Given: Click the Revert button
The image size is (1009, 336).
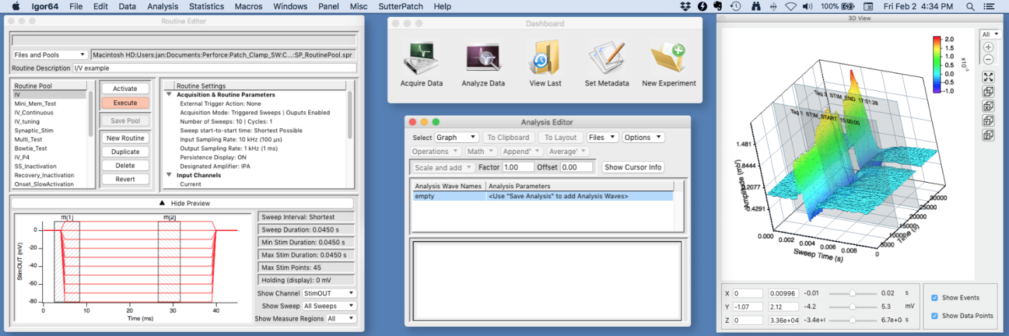Looking at the screenshot, I should (125, 179).
